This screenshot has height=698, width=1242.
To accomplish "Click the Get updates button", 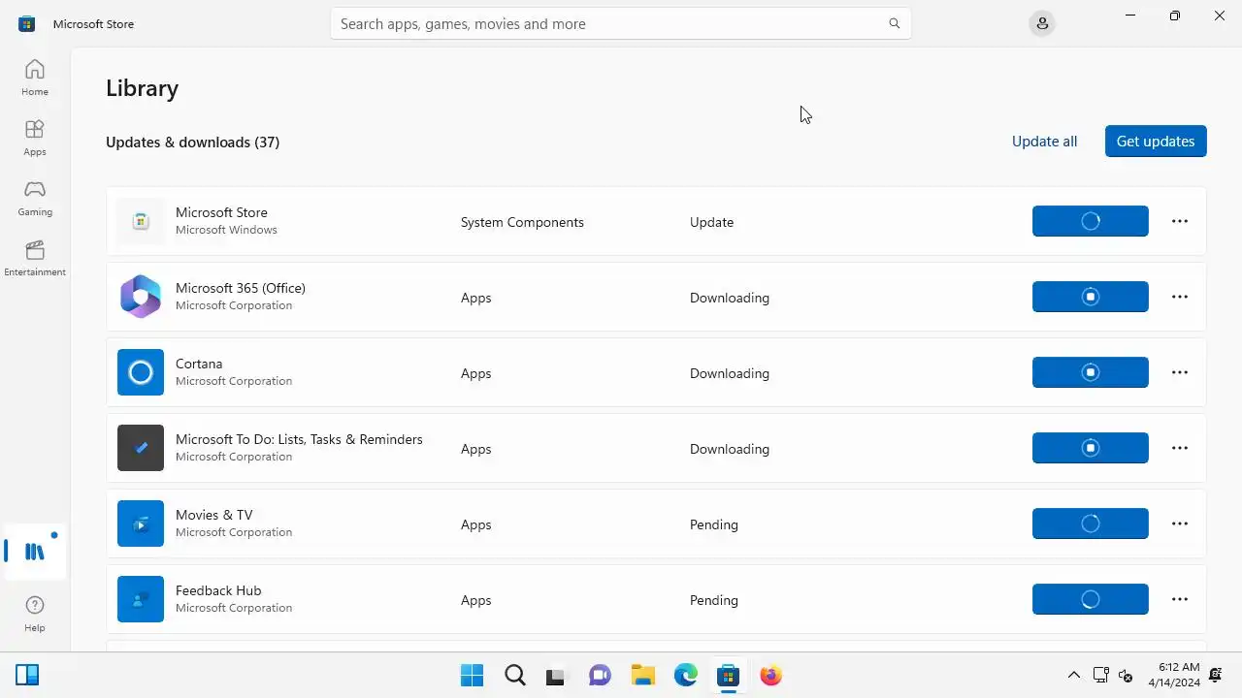I will coord(1156,142).
